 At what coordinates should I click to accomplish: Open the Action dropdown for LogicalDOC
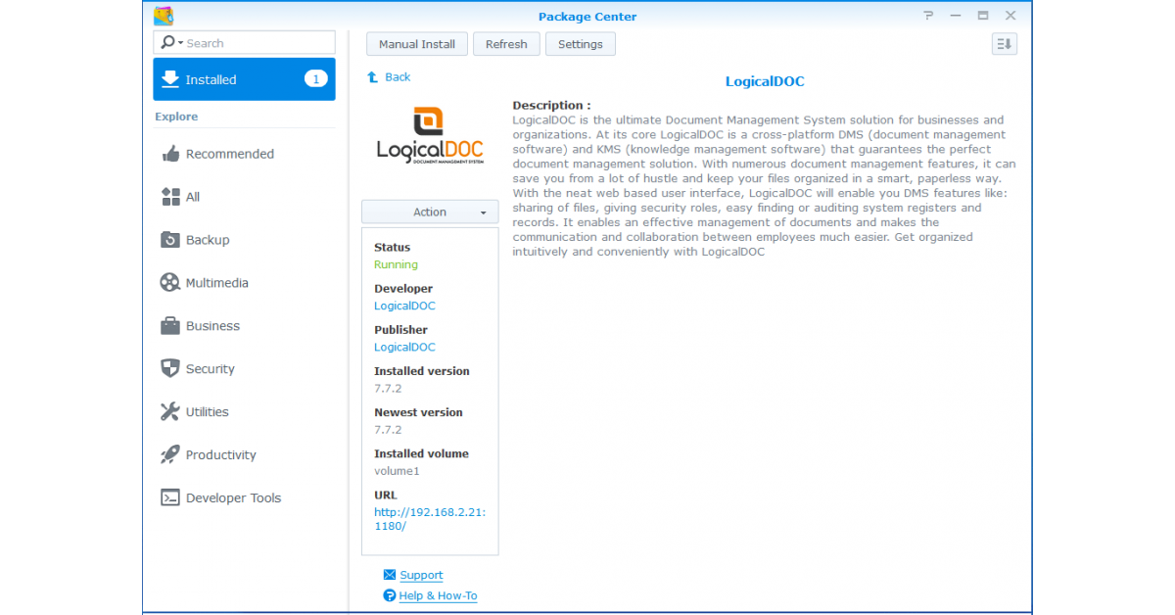[430, 212]
